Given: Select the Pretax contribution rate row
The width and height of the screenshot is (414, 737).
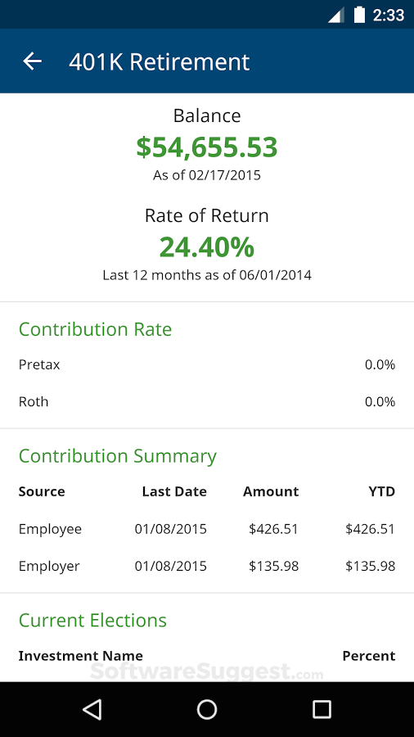Looking at the screenshot, I should coord(207,364).
